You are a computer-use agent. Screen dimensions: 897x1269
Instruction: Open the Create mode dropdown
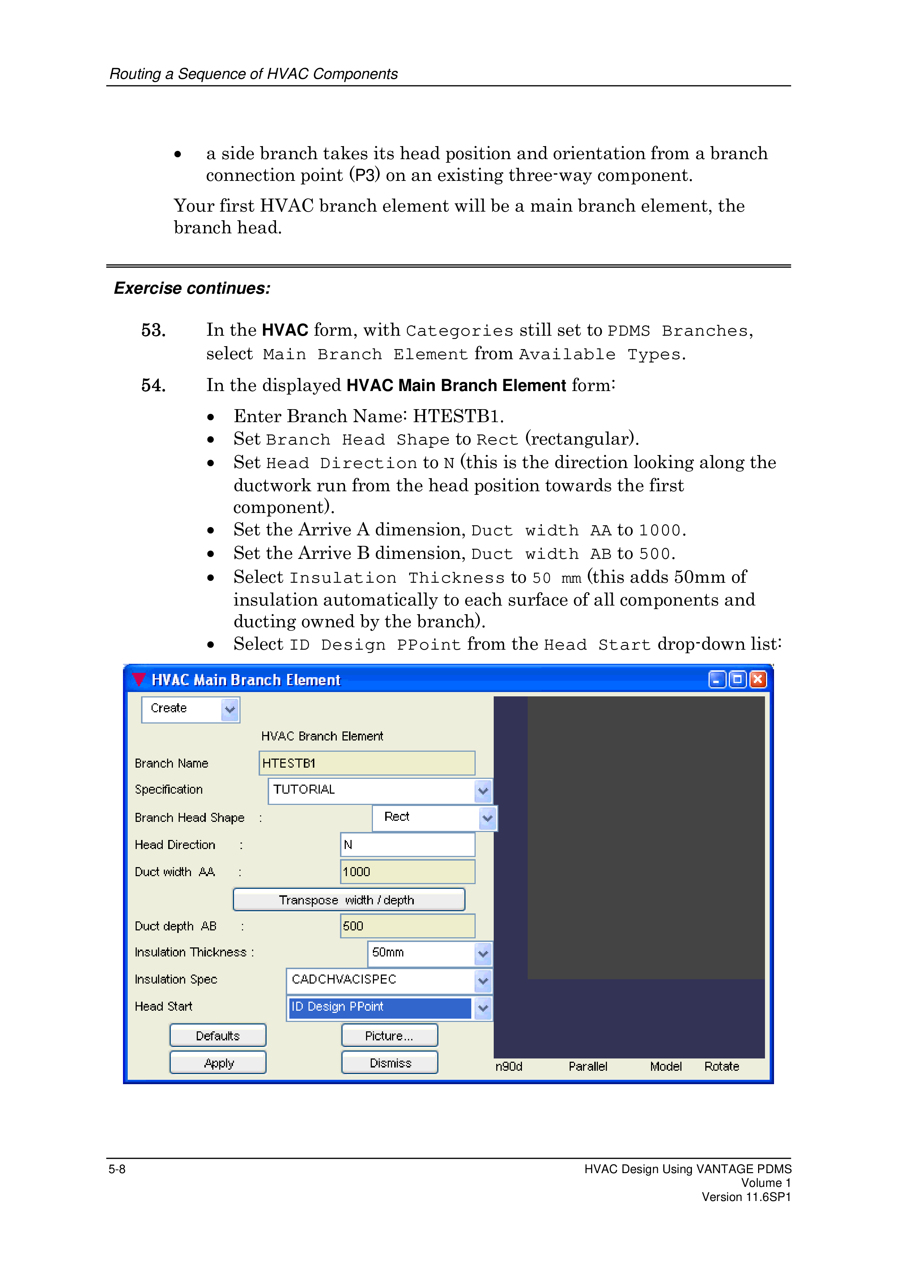click(x=229, y=709)
